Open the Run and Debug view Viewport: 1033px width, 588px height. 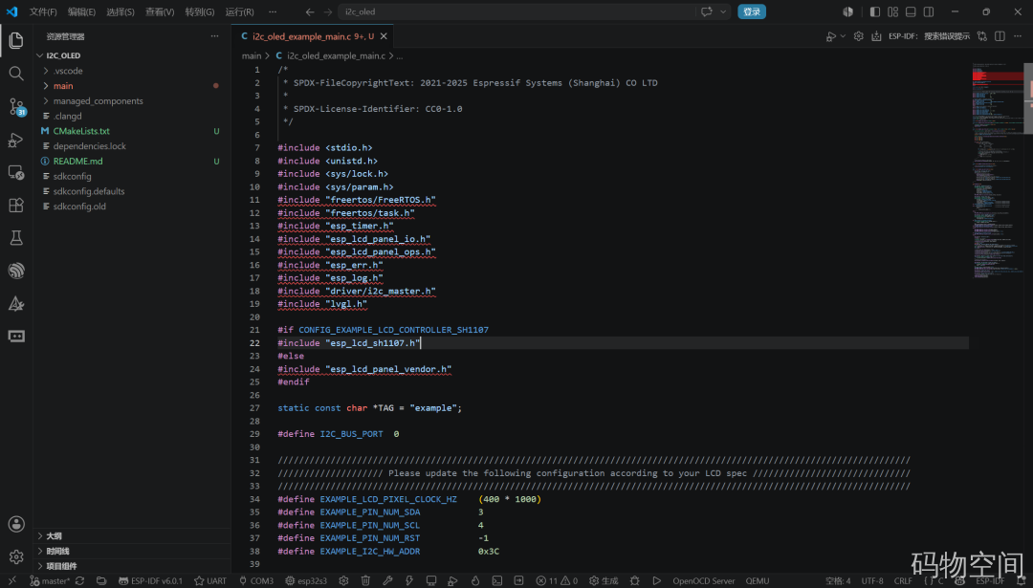coord(16,139)
